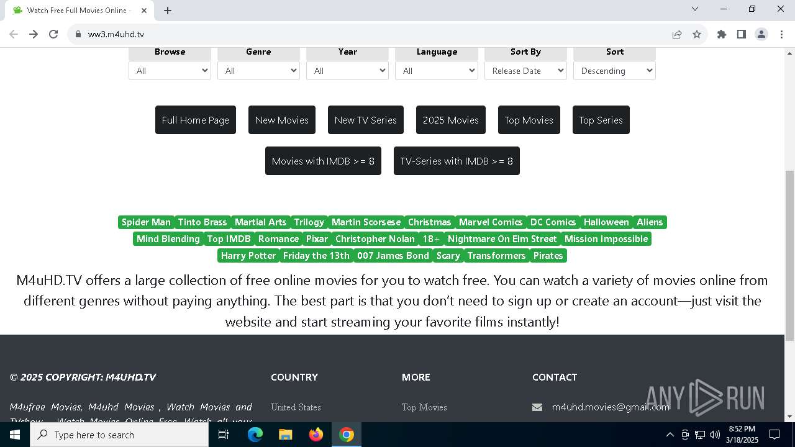This screenshot has height=447, width=795.
Task: Open network icon in system tray
Action: pos(700,435)
